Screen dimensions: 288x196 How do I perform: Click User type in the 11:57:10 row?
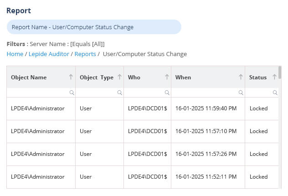click(86, 131)
